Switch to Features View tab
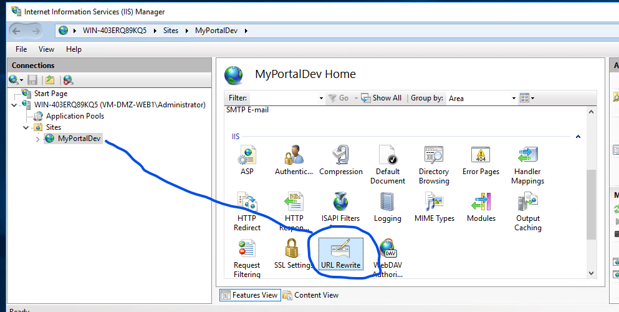619x312 pixels. tap(251, 295)
